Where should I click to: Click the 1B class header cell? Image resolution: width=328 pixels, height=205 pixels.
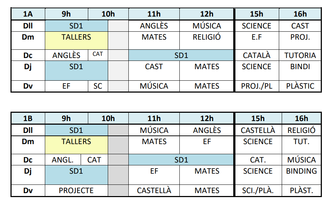point(28,119)
